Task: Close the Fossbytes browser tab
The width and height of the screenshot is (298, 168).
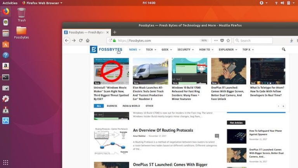Action: [107, 32]
